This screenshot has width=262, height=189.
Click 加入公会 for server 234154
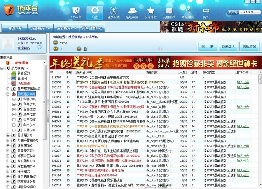tap(243, 176)
